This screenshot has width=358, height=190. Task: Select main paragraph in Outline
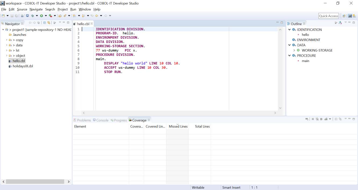click(x=305, y=61)
